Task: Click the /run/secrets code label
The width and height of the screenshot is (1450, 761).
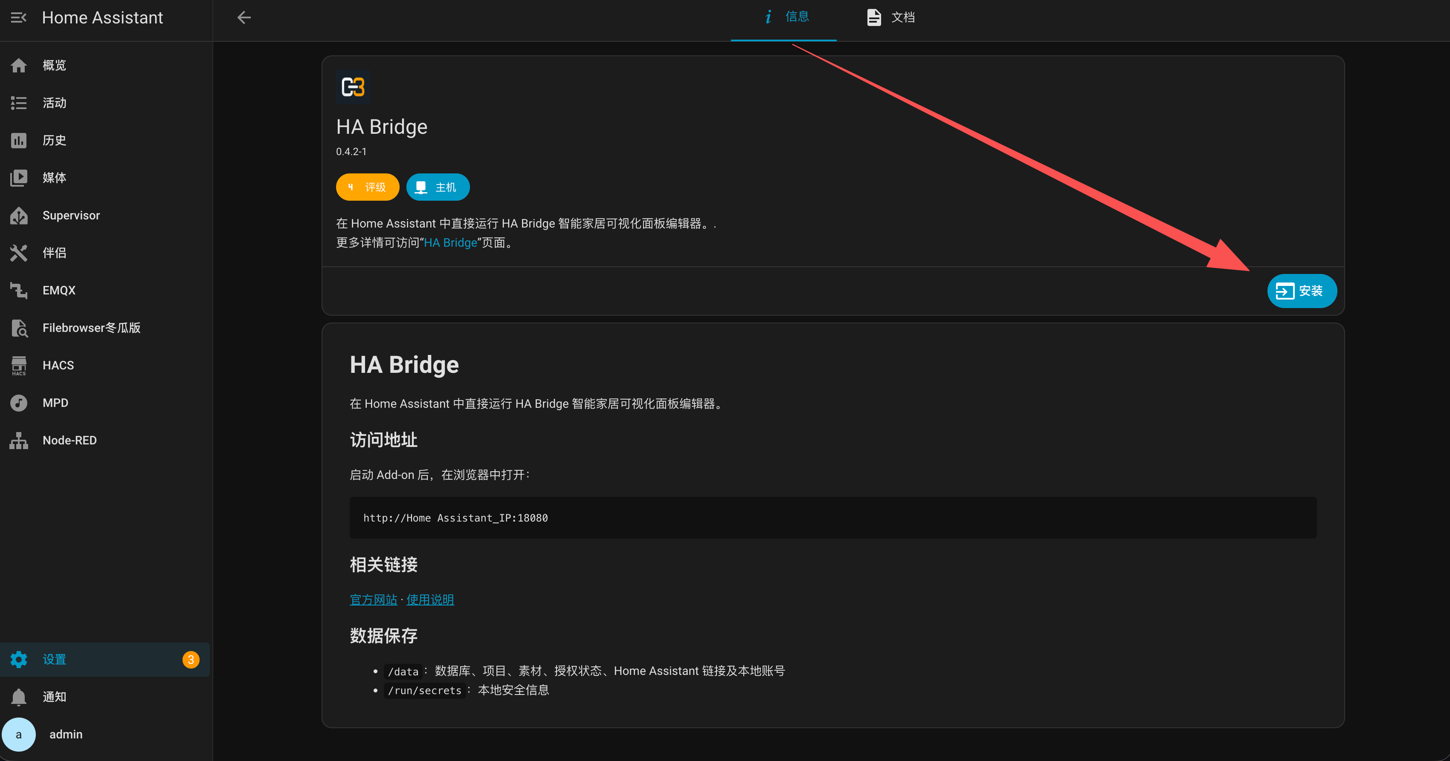Action: [x=424, y=690]
